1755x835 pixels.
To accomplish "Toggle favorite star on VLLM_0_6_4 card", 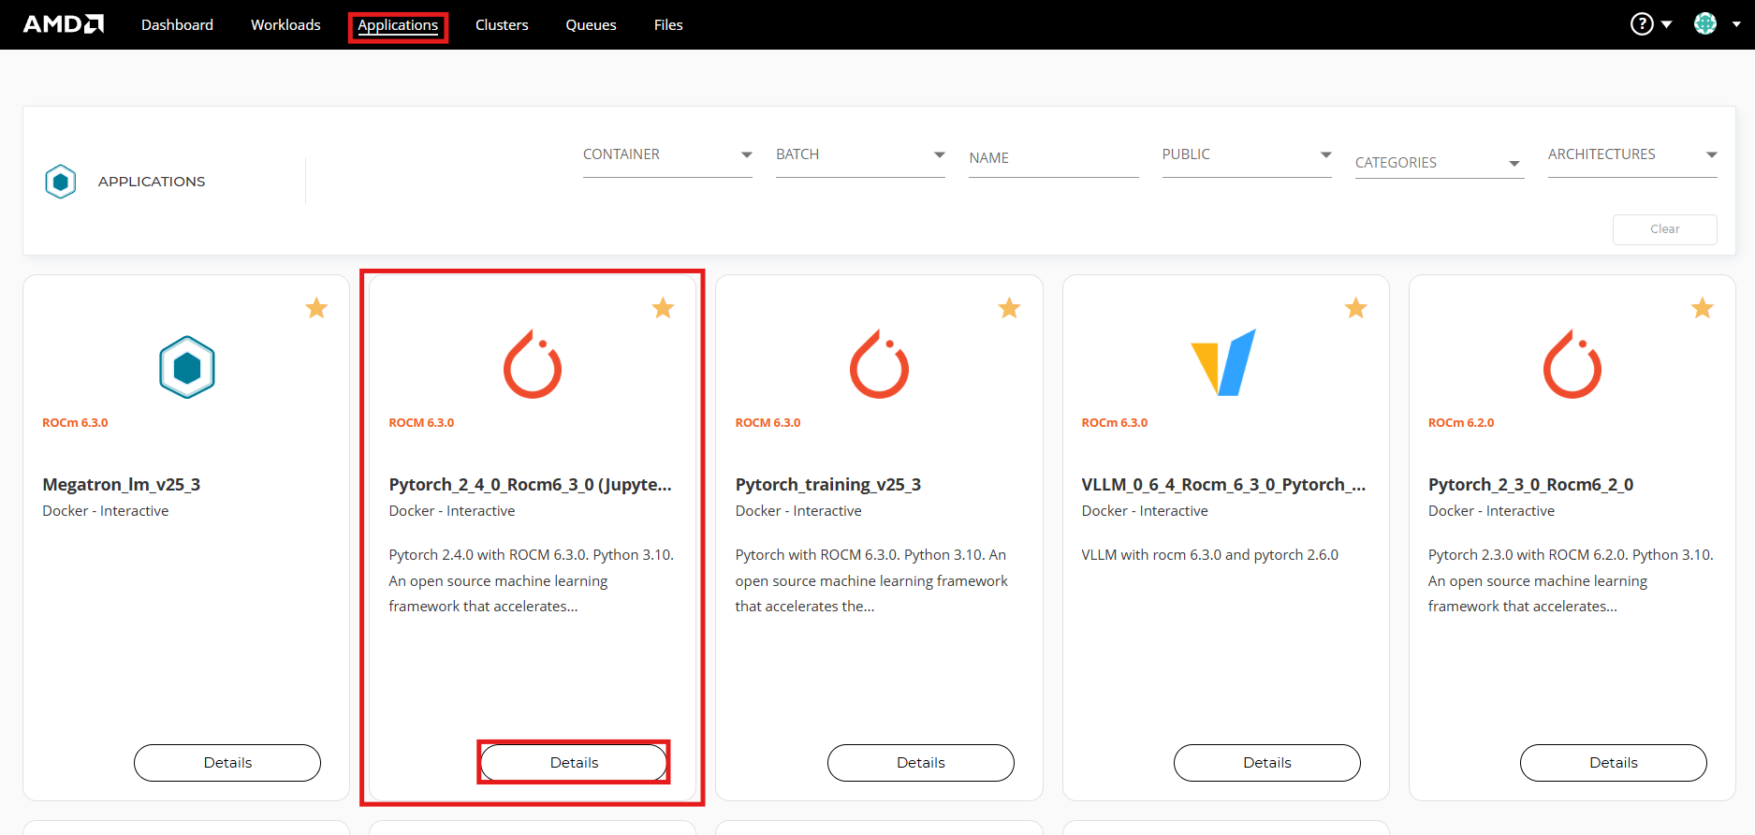I will pyautogui.click(x=1356, y=308).
